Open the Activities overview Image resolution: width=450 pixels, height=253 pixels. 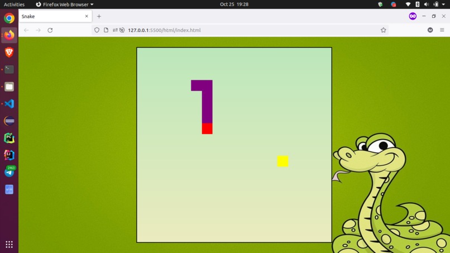tap(14, 4)
